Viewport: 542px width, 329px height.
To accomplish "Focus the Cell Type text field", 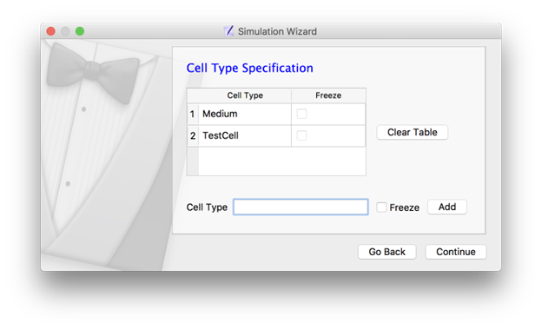I will [x=301, y=207].
